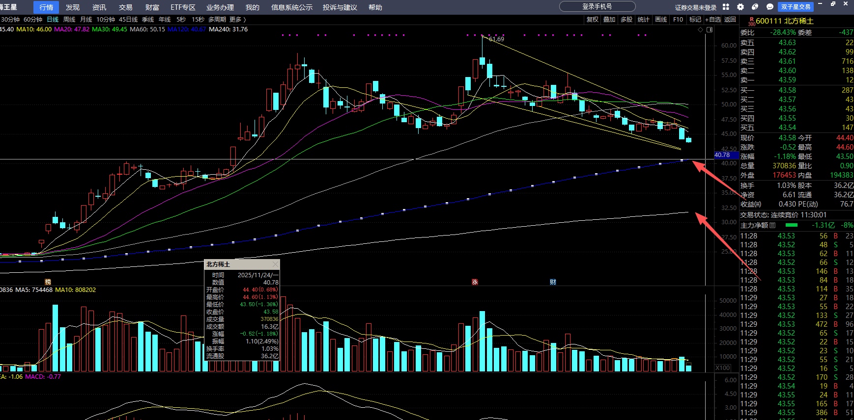Select the 年线 period

pyautogui.click(x=165, y=20)
